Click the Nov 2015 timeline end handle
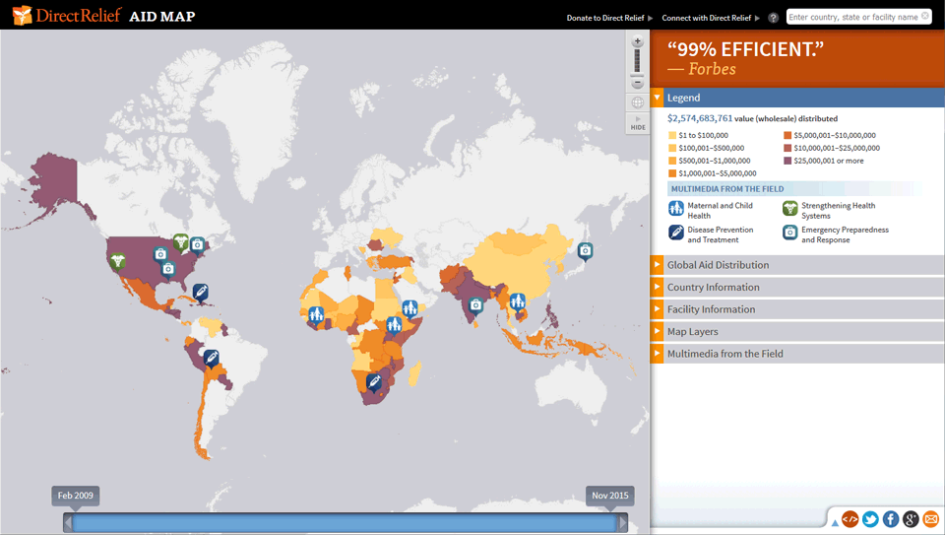This screenshot has height=535, width=945. tap(609, 496)
